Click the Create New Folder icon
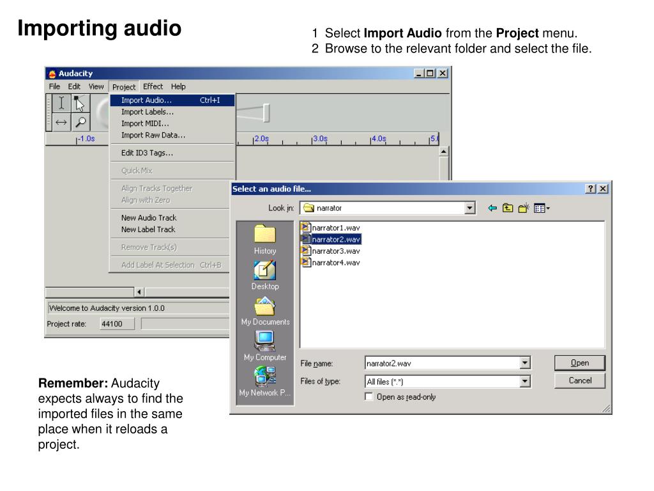This screenshot has width=654, height=491. tap(524, 208)
